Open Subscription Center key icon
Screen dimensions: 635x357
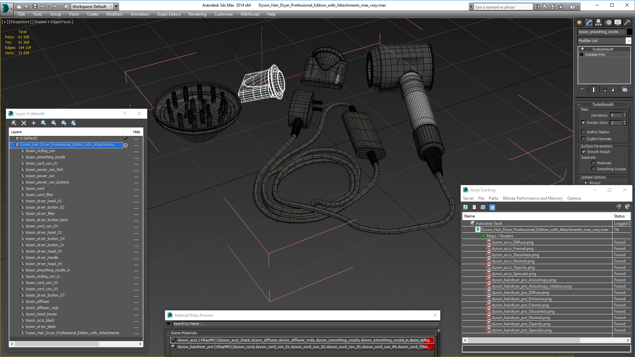(545, 7)
